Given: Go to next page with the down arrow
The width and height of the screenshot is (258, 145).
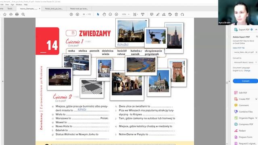Looking at the screenshot, I should pos(77,14).
